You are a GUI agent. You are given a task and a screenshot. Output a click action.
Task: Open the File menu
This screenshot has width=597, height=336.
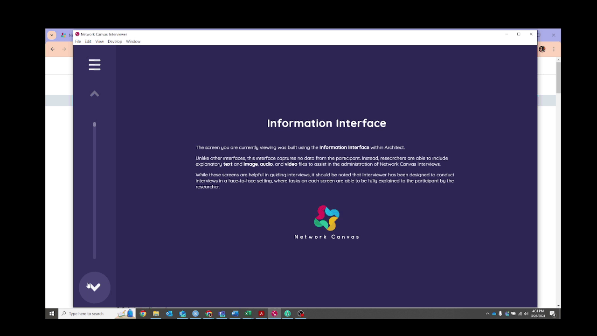coord(78,42)
